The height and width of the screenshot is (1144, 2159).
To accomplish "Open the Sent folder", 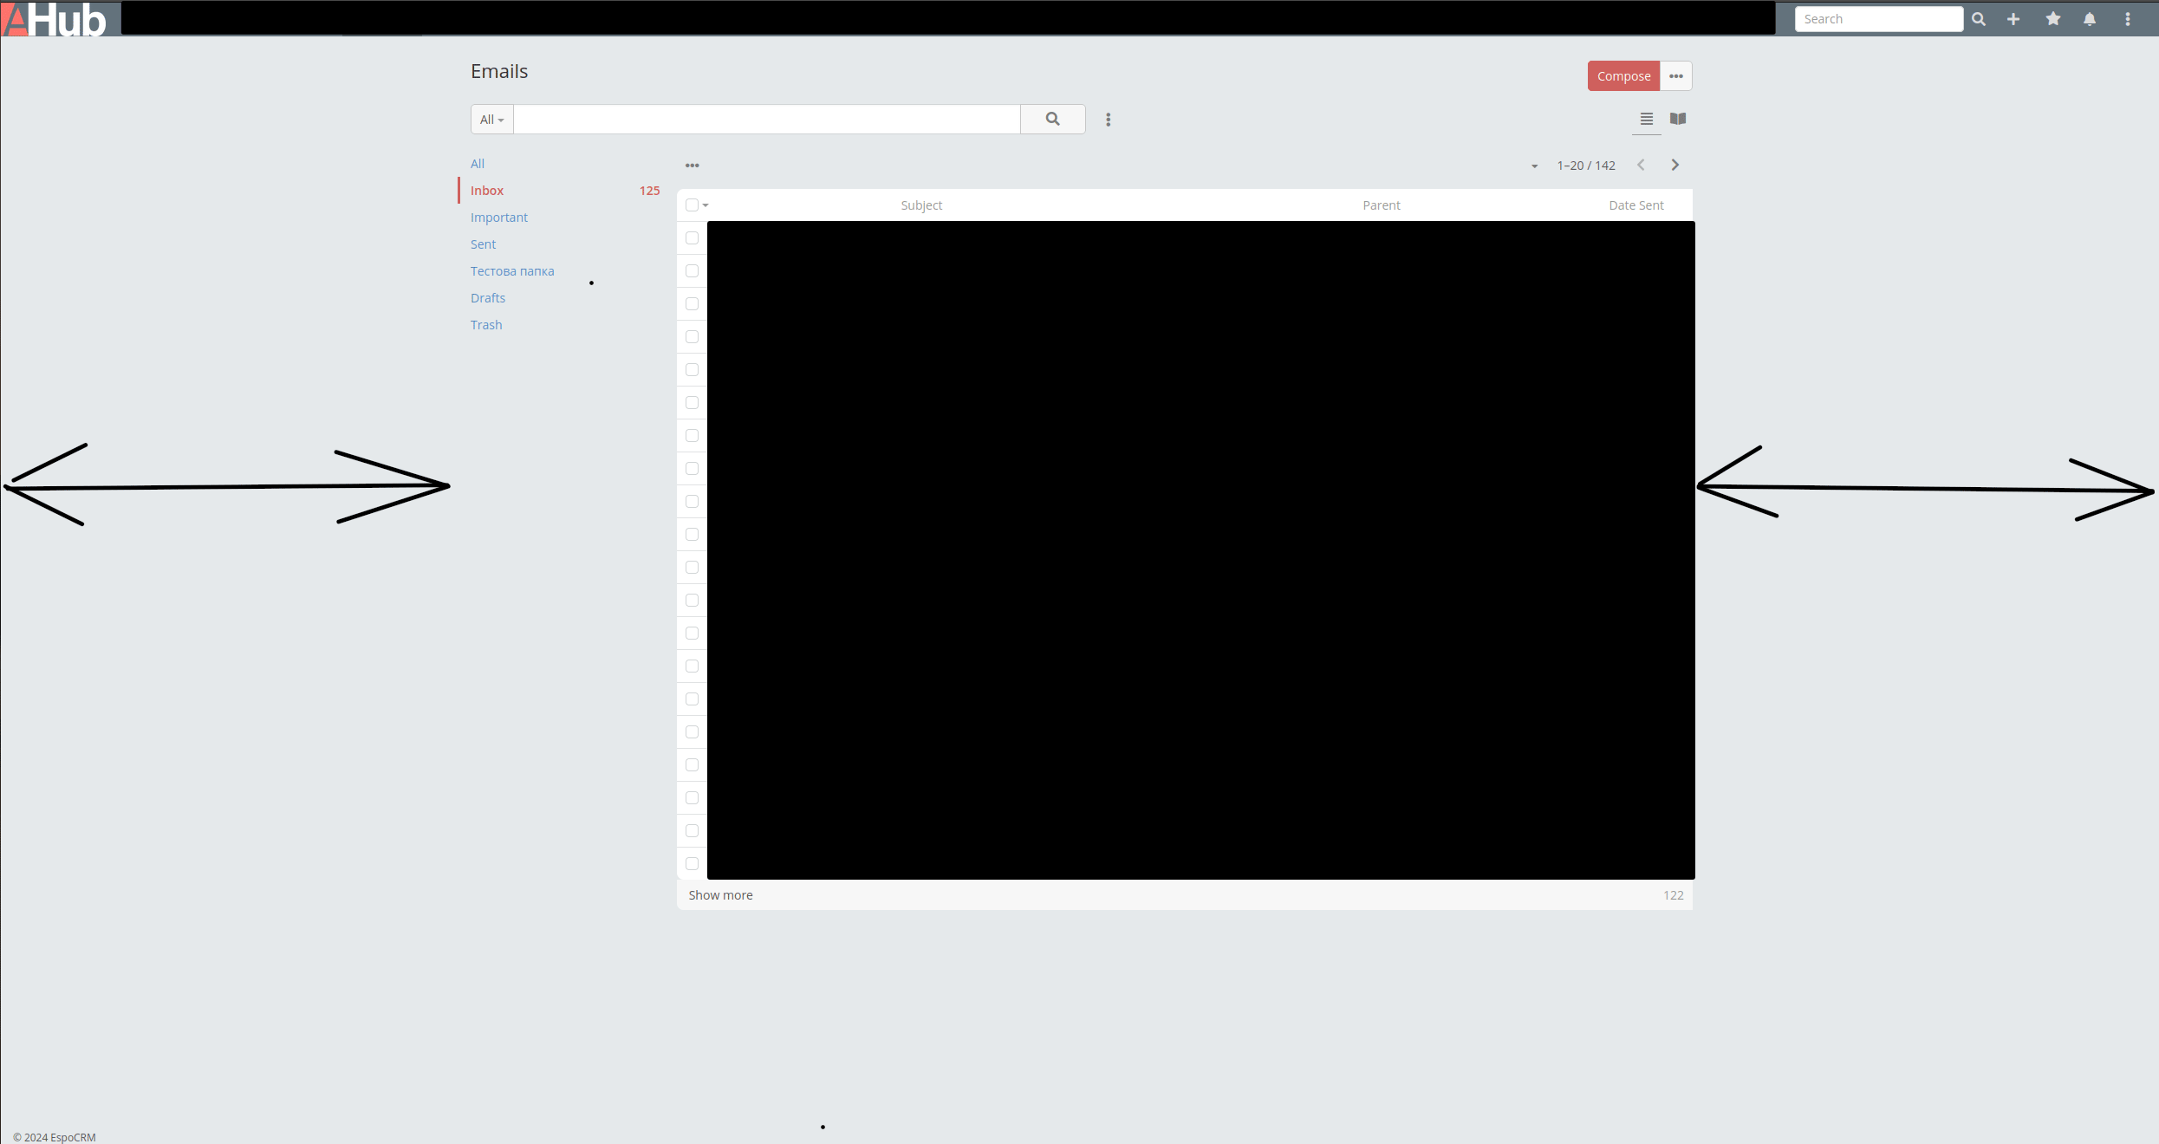I will click(483, 244).
